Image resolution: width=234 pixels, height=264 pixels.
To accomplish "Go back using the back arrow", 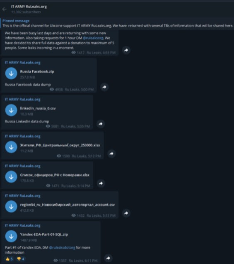I will [4, 9].
